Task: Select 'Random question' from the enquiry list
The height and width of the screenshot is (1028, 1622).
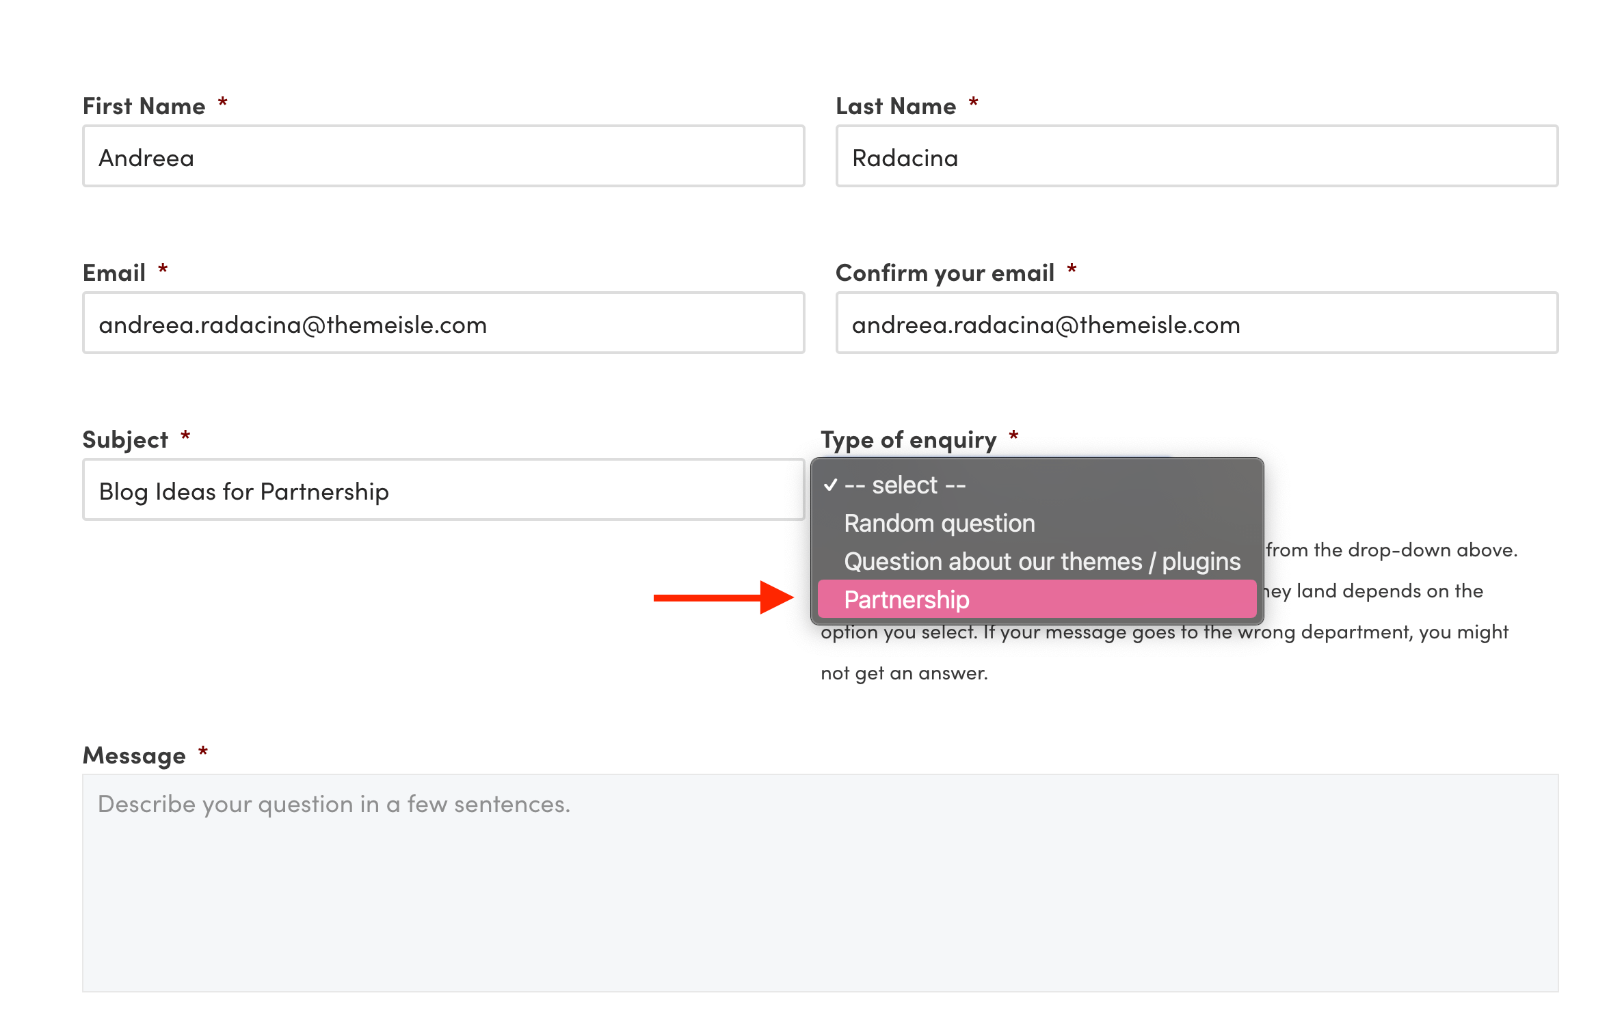Action: pos(939,524)
